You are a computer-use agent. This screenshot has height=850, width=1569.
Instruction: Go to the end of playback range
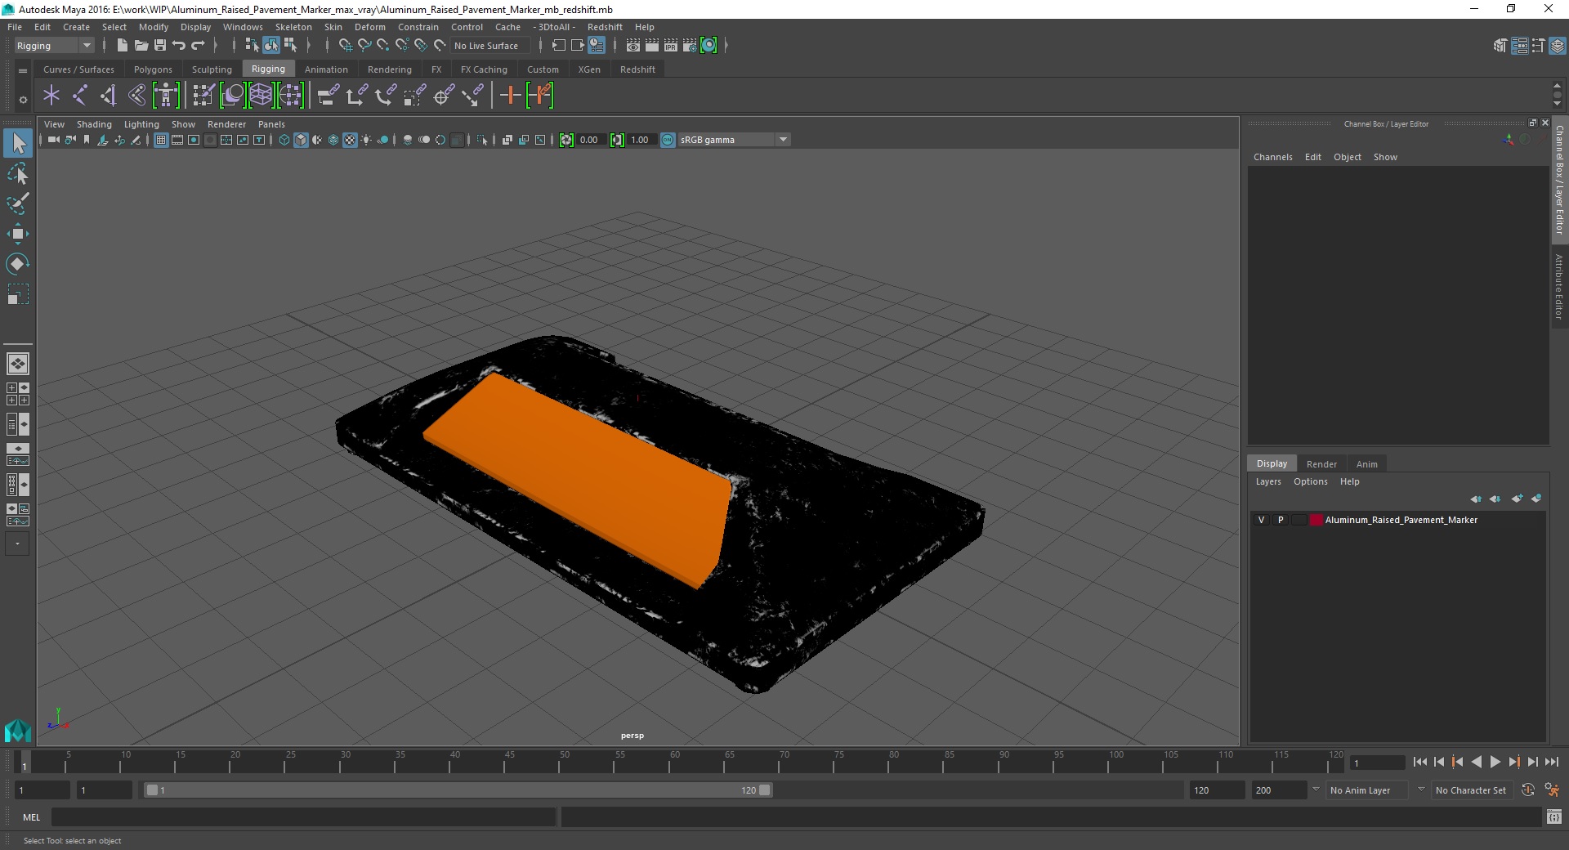1551,762
